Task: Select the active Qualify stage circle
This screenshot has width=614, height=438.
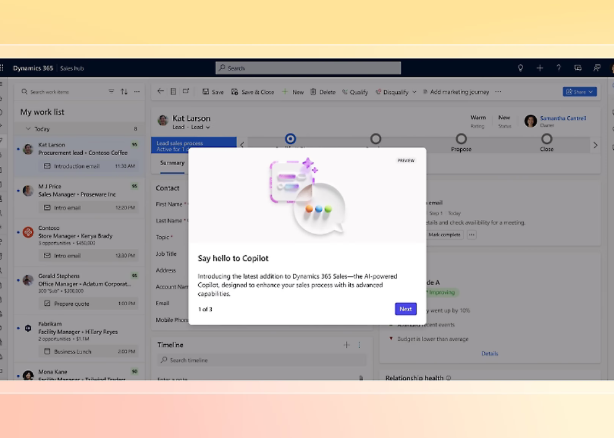Action: pos(290,139)
